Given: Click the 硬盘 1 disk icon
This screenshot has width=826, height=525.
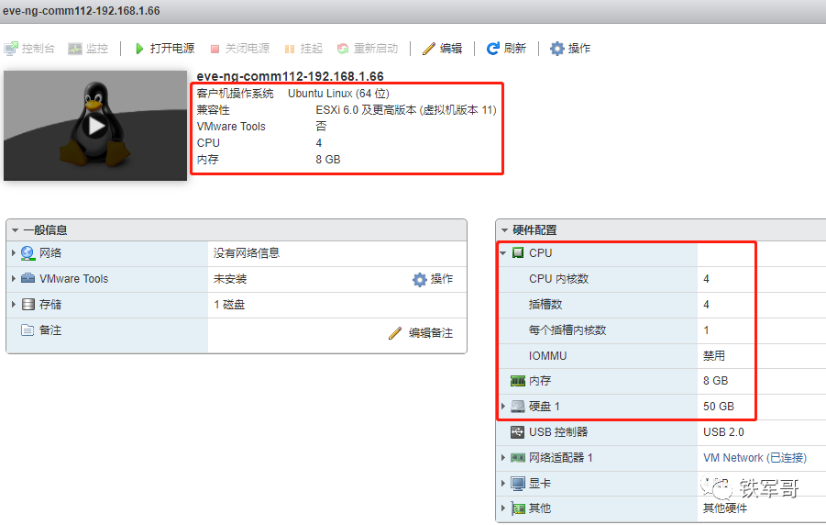Looking at the screenshot, I should pyautogui.click(x=518, y=407).
